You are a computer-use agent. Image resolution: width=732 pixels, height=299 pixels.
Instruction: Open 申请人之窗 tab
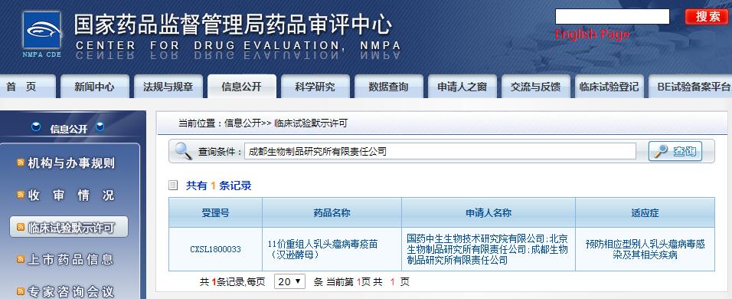[462, 87]
